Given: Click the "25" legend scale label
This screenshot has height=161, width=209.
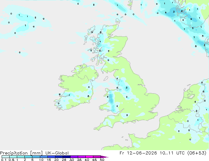Looking at the screenshot, I should point(64,160).
